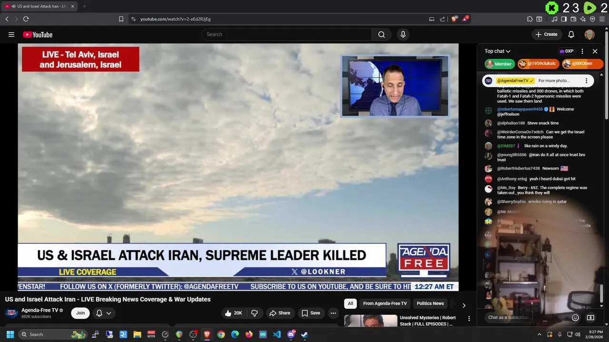Open live chat options three dots
Screen dimensions: 609x342
(x=582, y=51)
